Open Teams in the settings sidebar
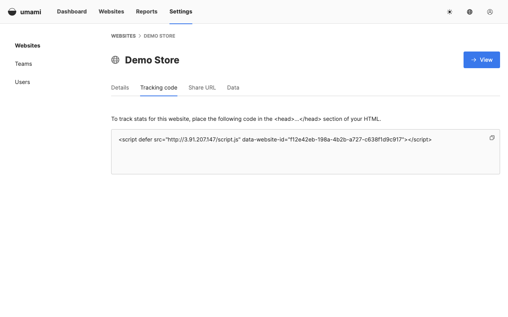Viewport: 508px width, 317px height. tap(23, 64)
